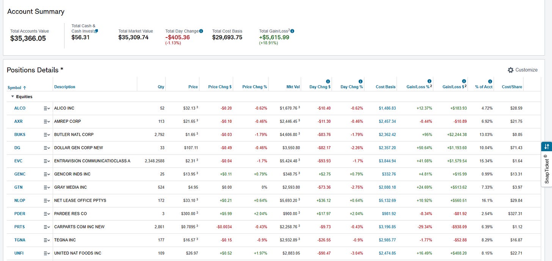Collapse the Equities group

(x=12, y=97)
